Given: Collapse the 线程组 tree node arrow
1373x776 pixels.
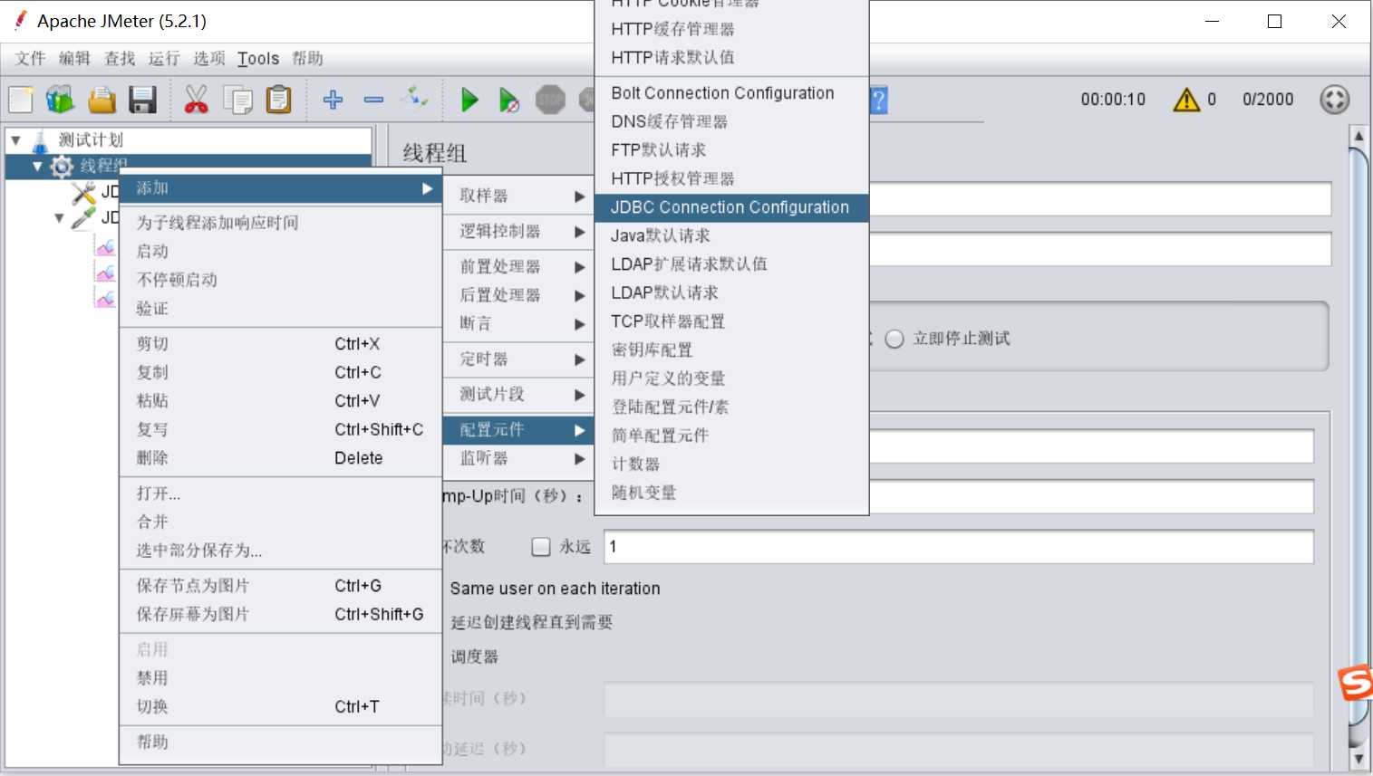Looking at the screenshot, I should pyautogui.click(x=37, y=167).
